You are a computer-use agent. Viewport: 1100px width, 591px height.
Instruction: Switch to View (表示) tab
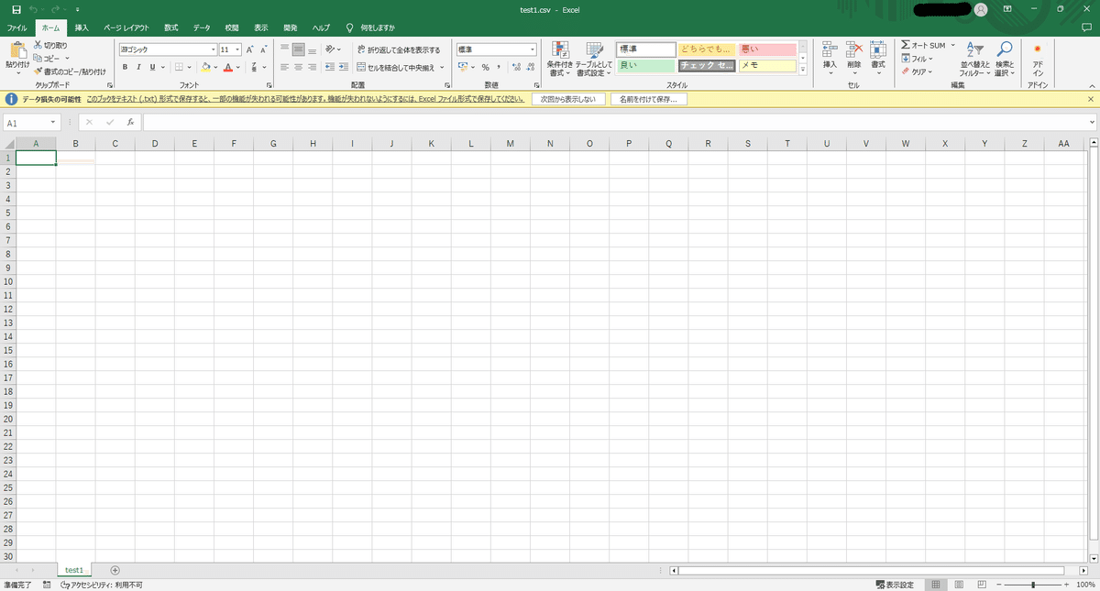click(261, 28)
